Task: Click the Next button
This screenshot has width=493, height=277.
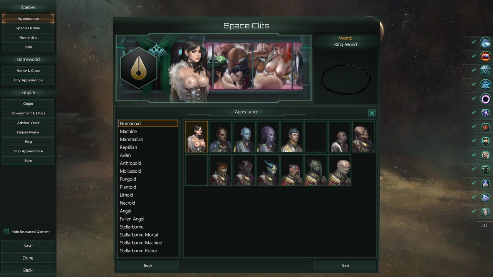Action: [x=345, y=265]
